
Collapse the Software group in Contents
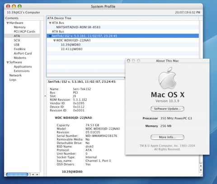click(8, 62)
